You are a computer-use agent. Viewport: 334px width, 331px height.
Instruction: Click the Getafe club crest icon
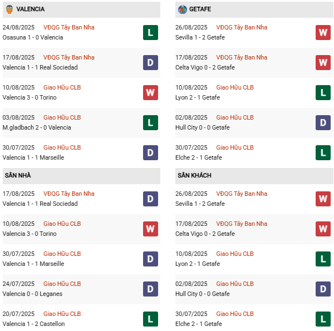point(183,9)
